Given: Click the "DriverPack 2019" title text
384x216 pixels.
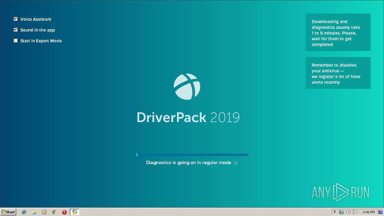Looking at the screenshot, I should click(x=188, y=117).
